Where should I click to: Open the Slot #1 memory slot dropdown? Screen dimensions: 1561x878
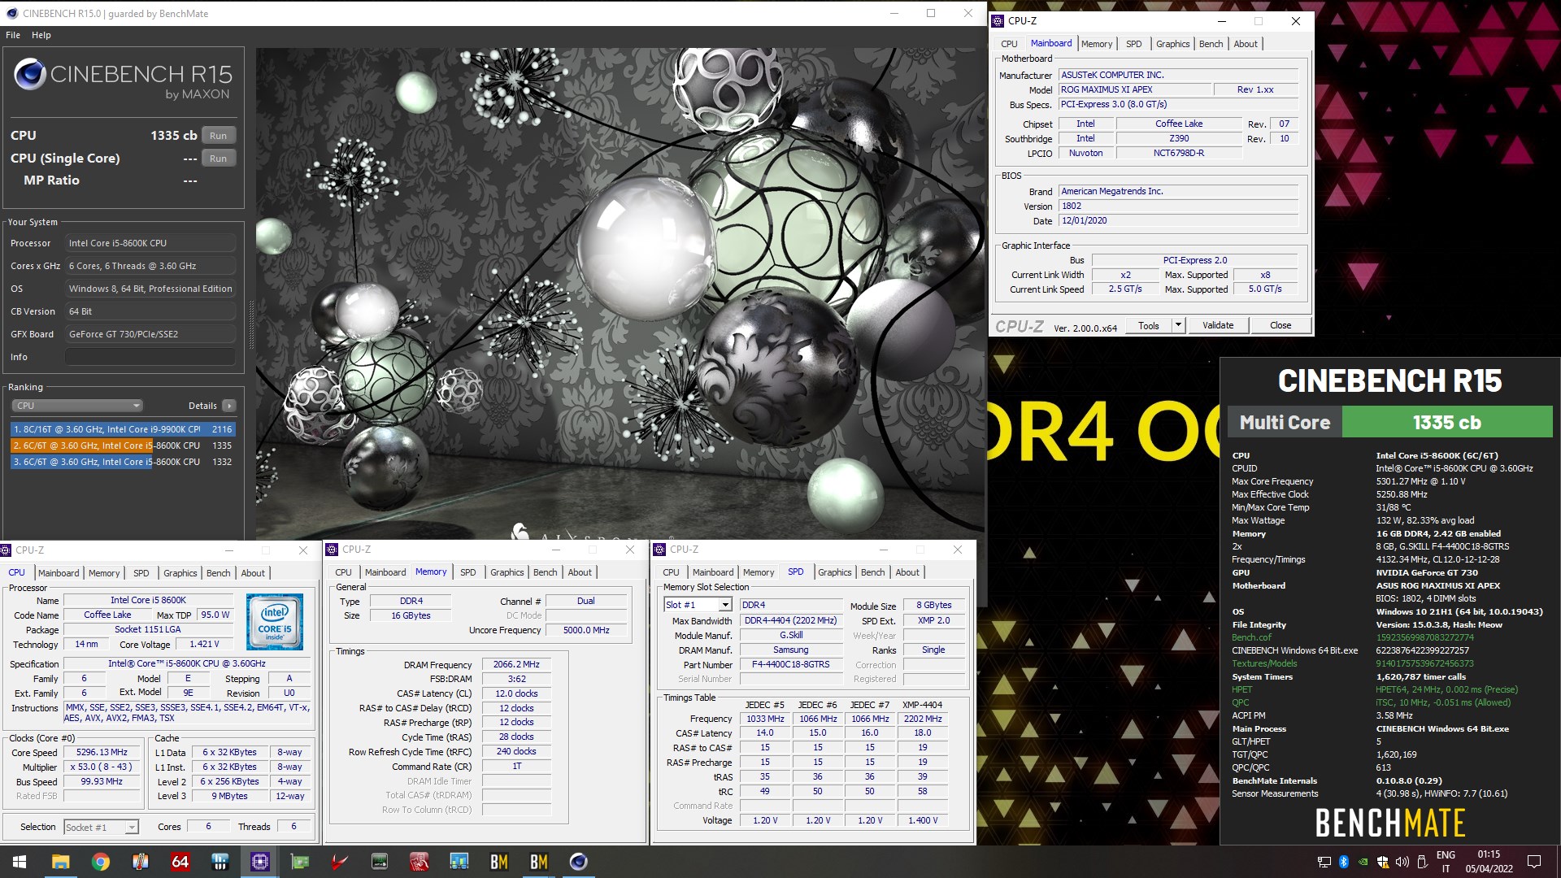[698, 605]
